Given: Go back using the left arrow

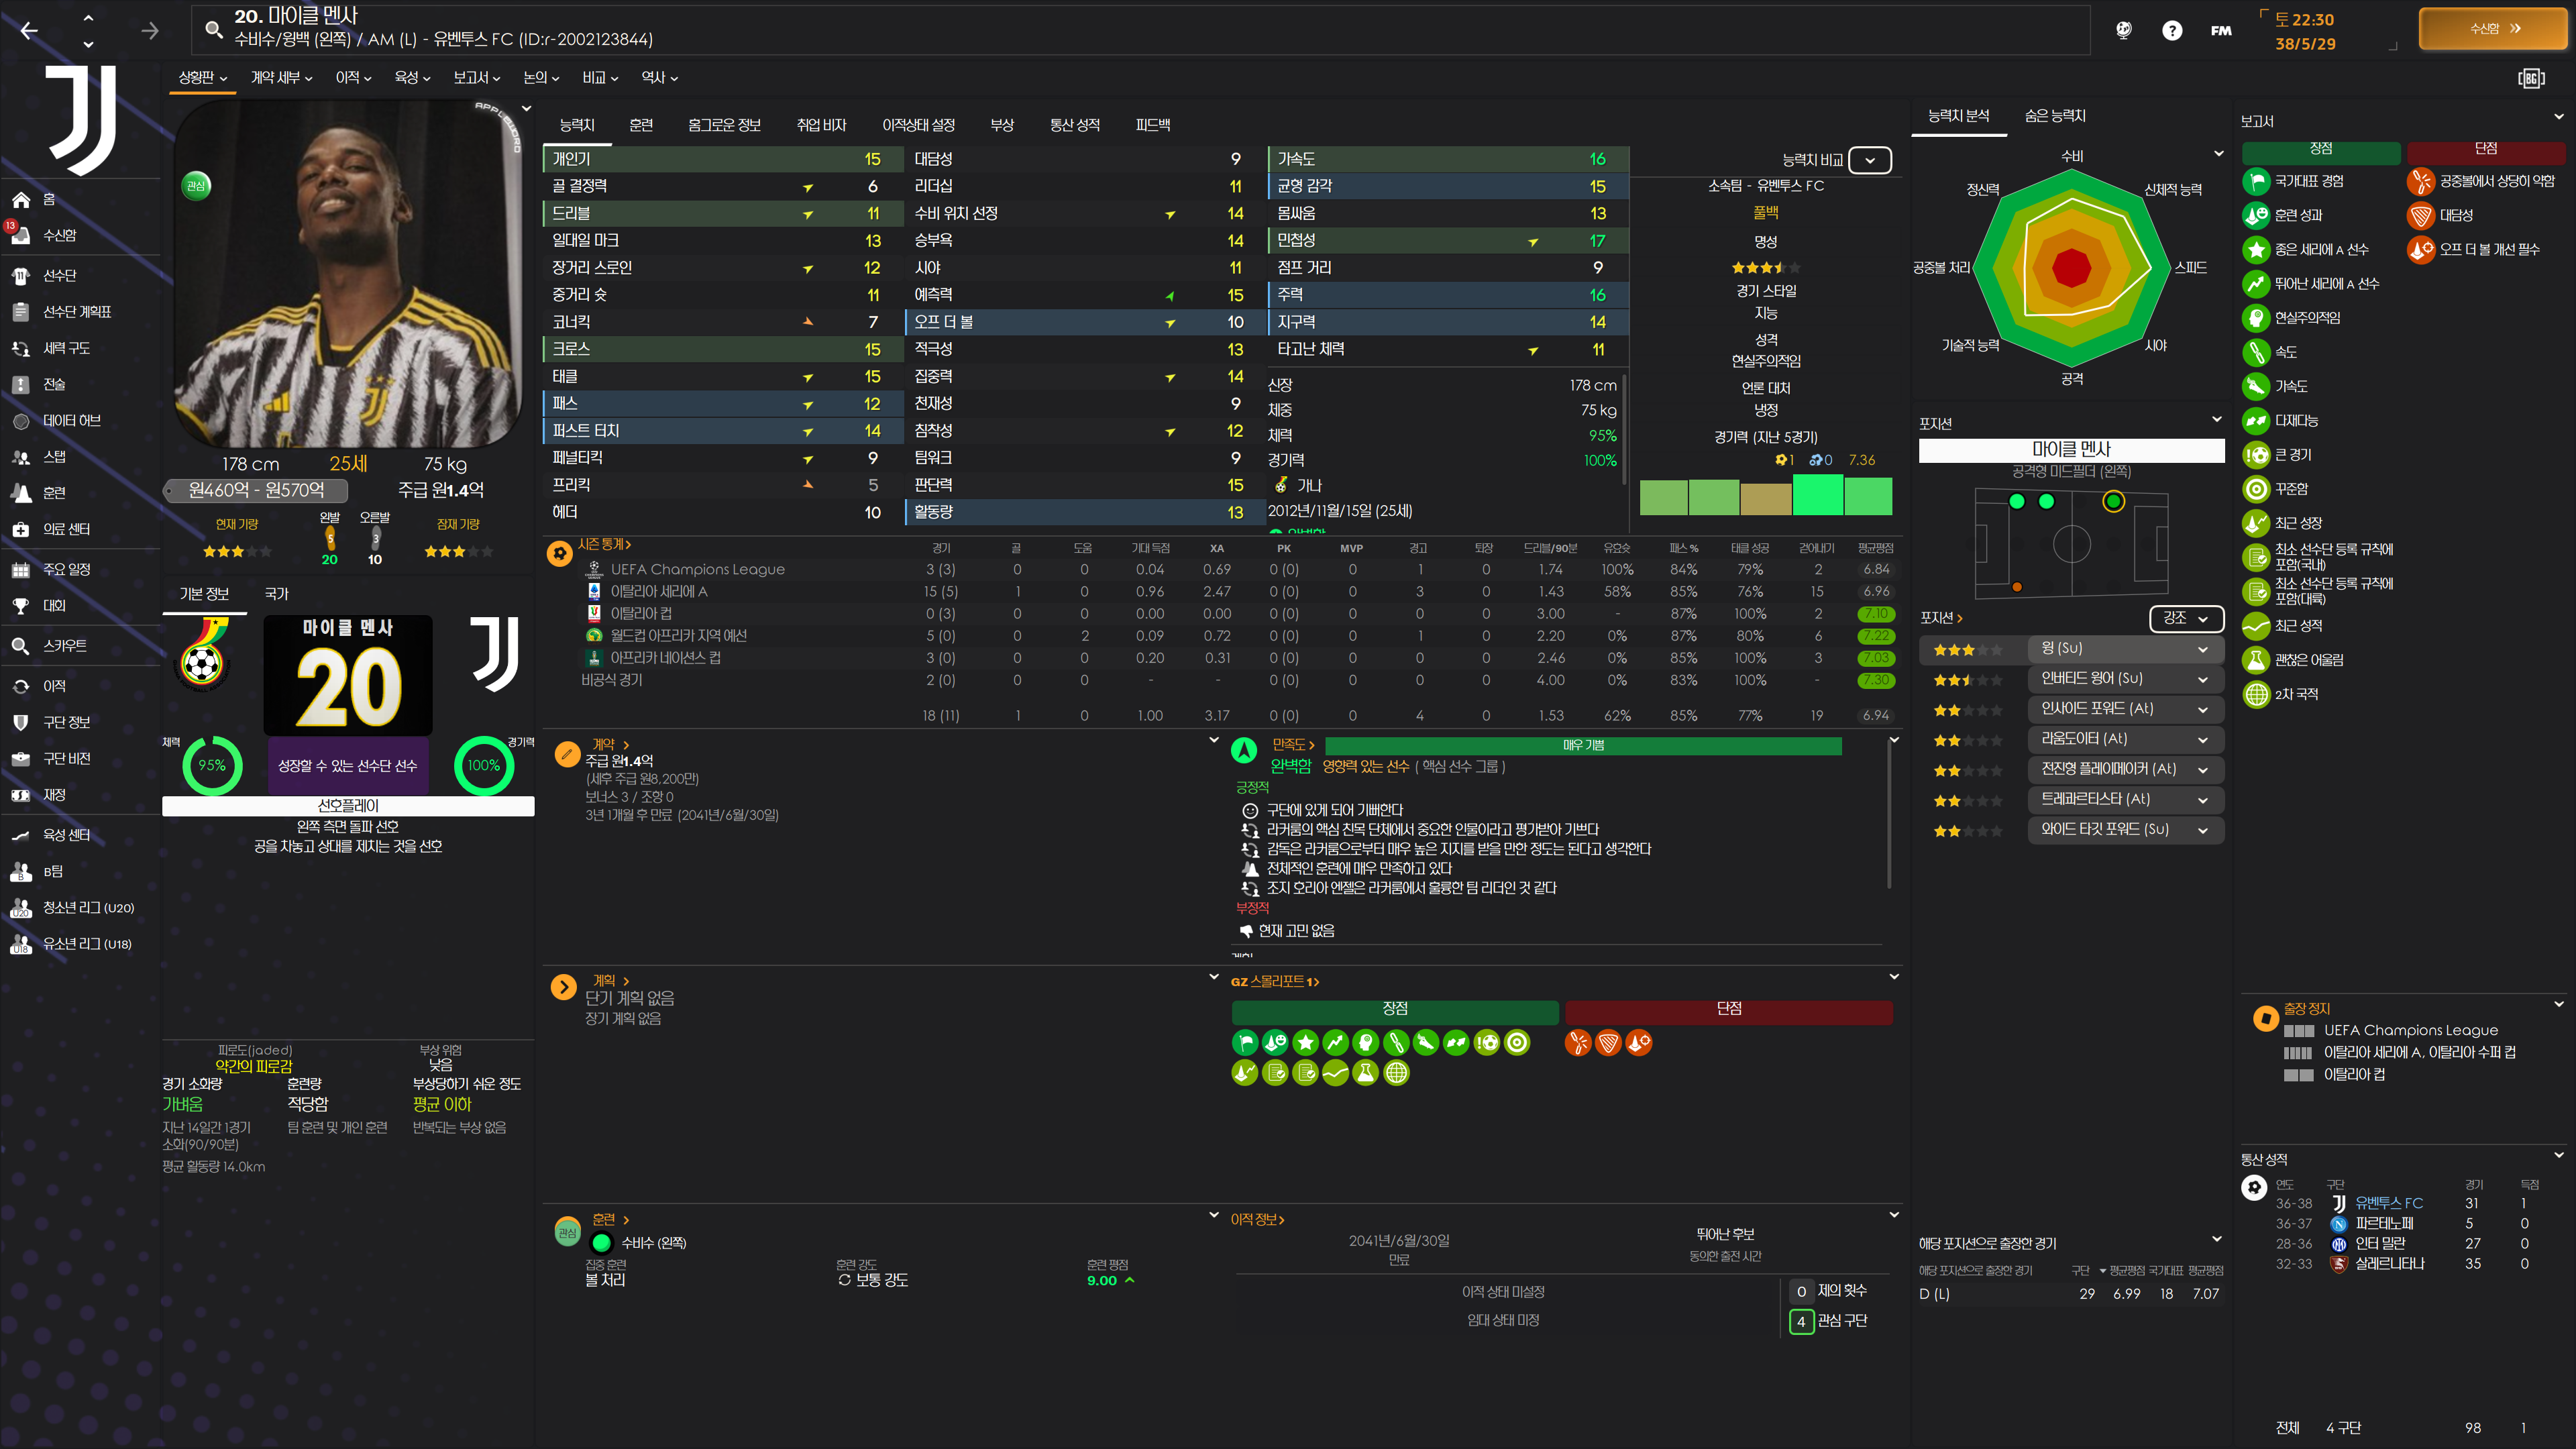Looking at the screenshot, I should coord(29,31).
